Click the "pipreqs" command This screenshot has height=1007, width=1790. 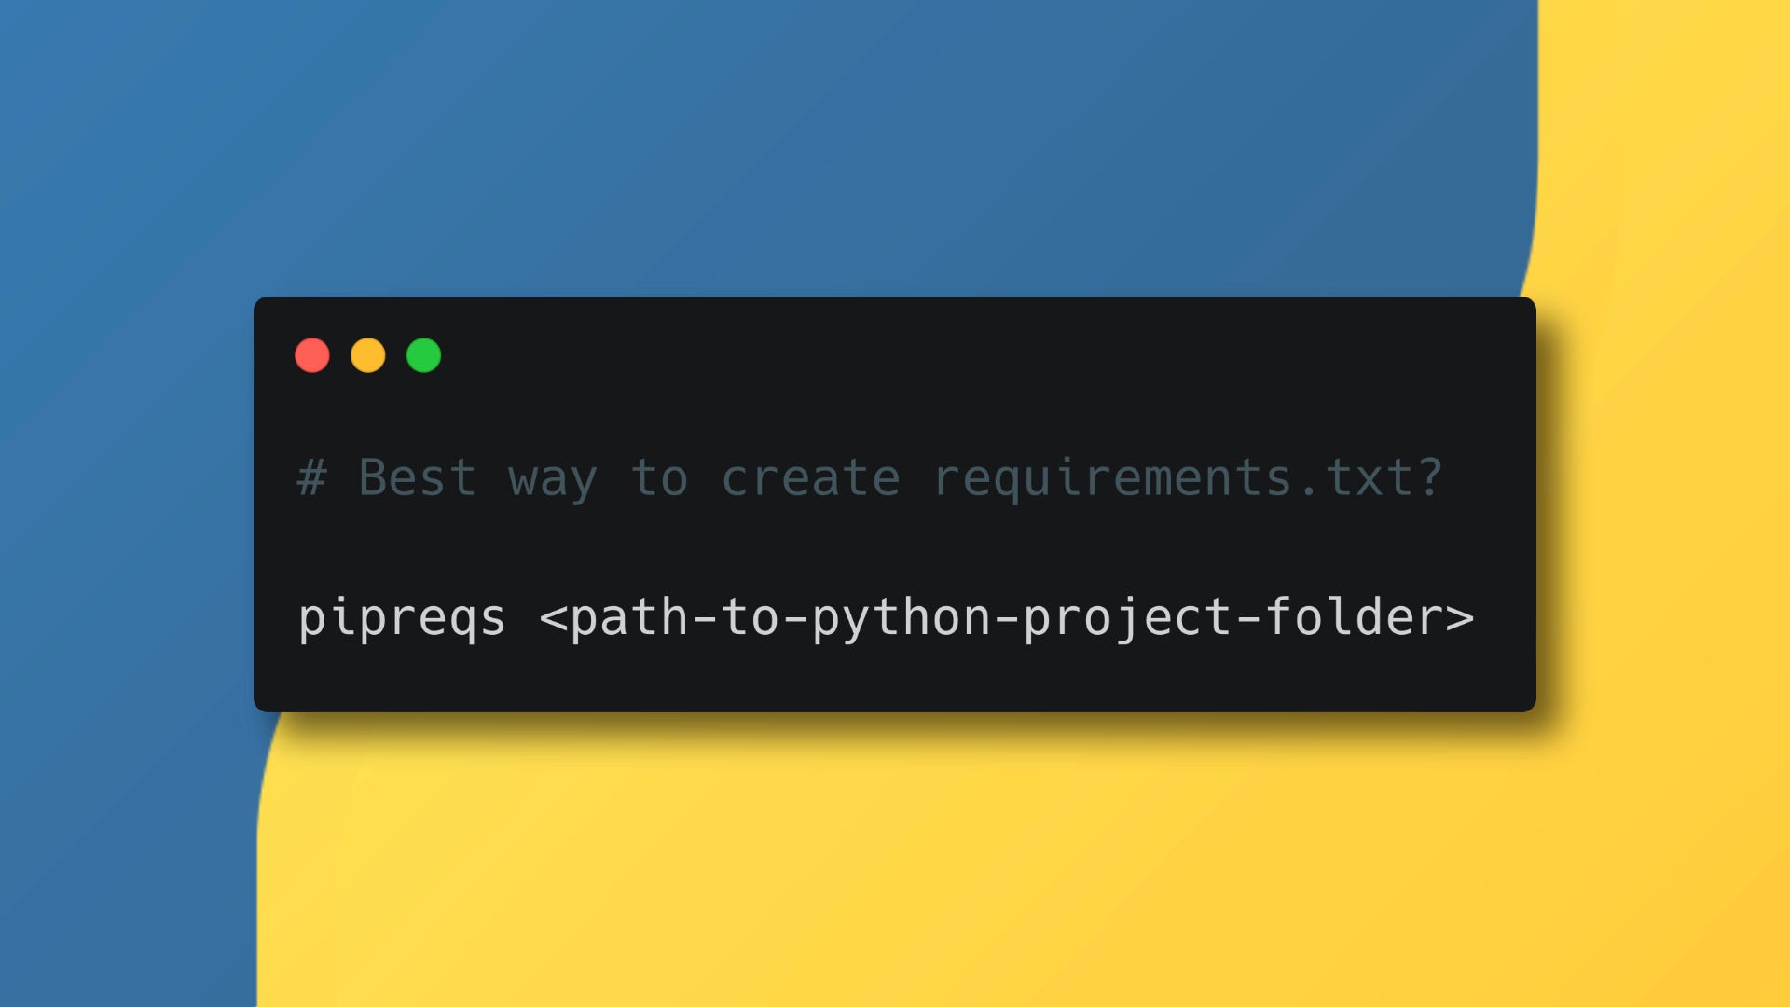tap(402, 618)
